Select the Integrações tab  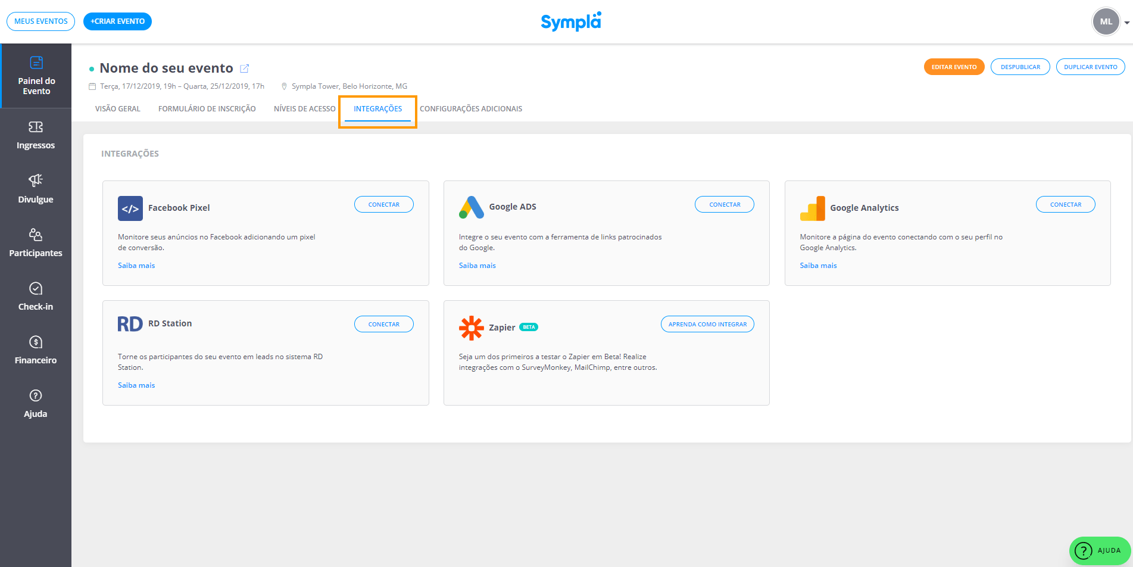click(x=378, y=109)
